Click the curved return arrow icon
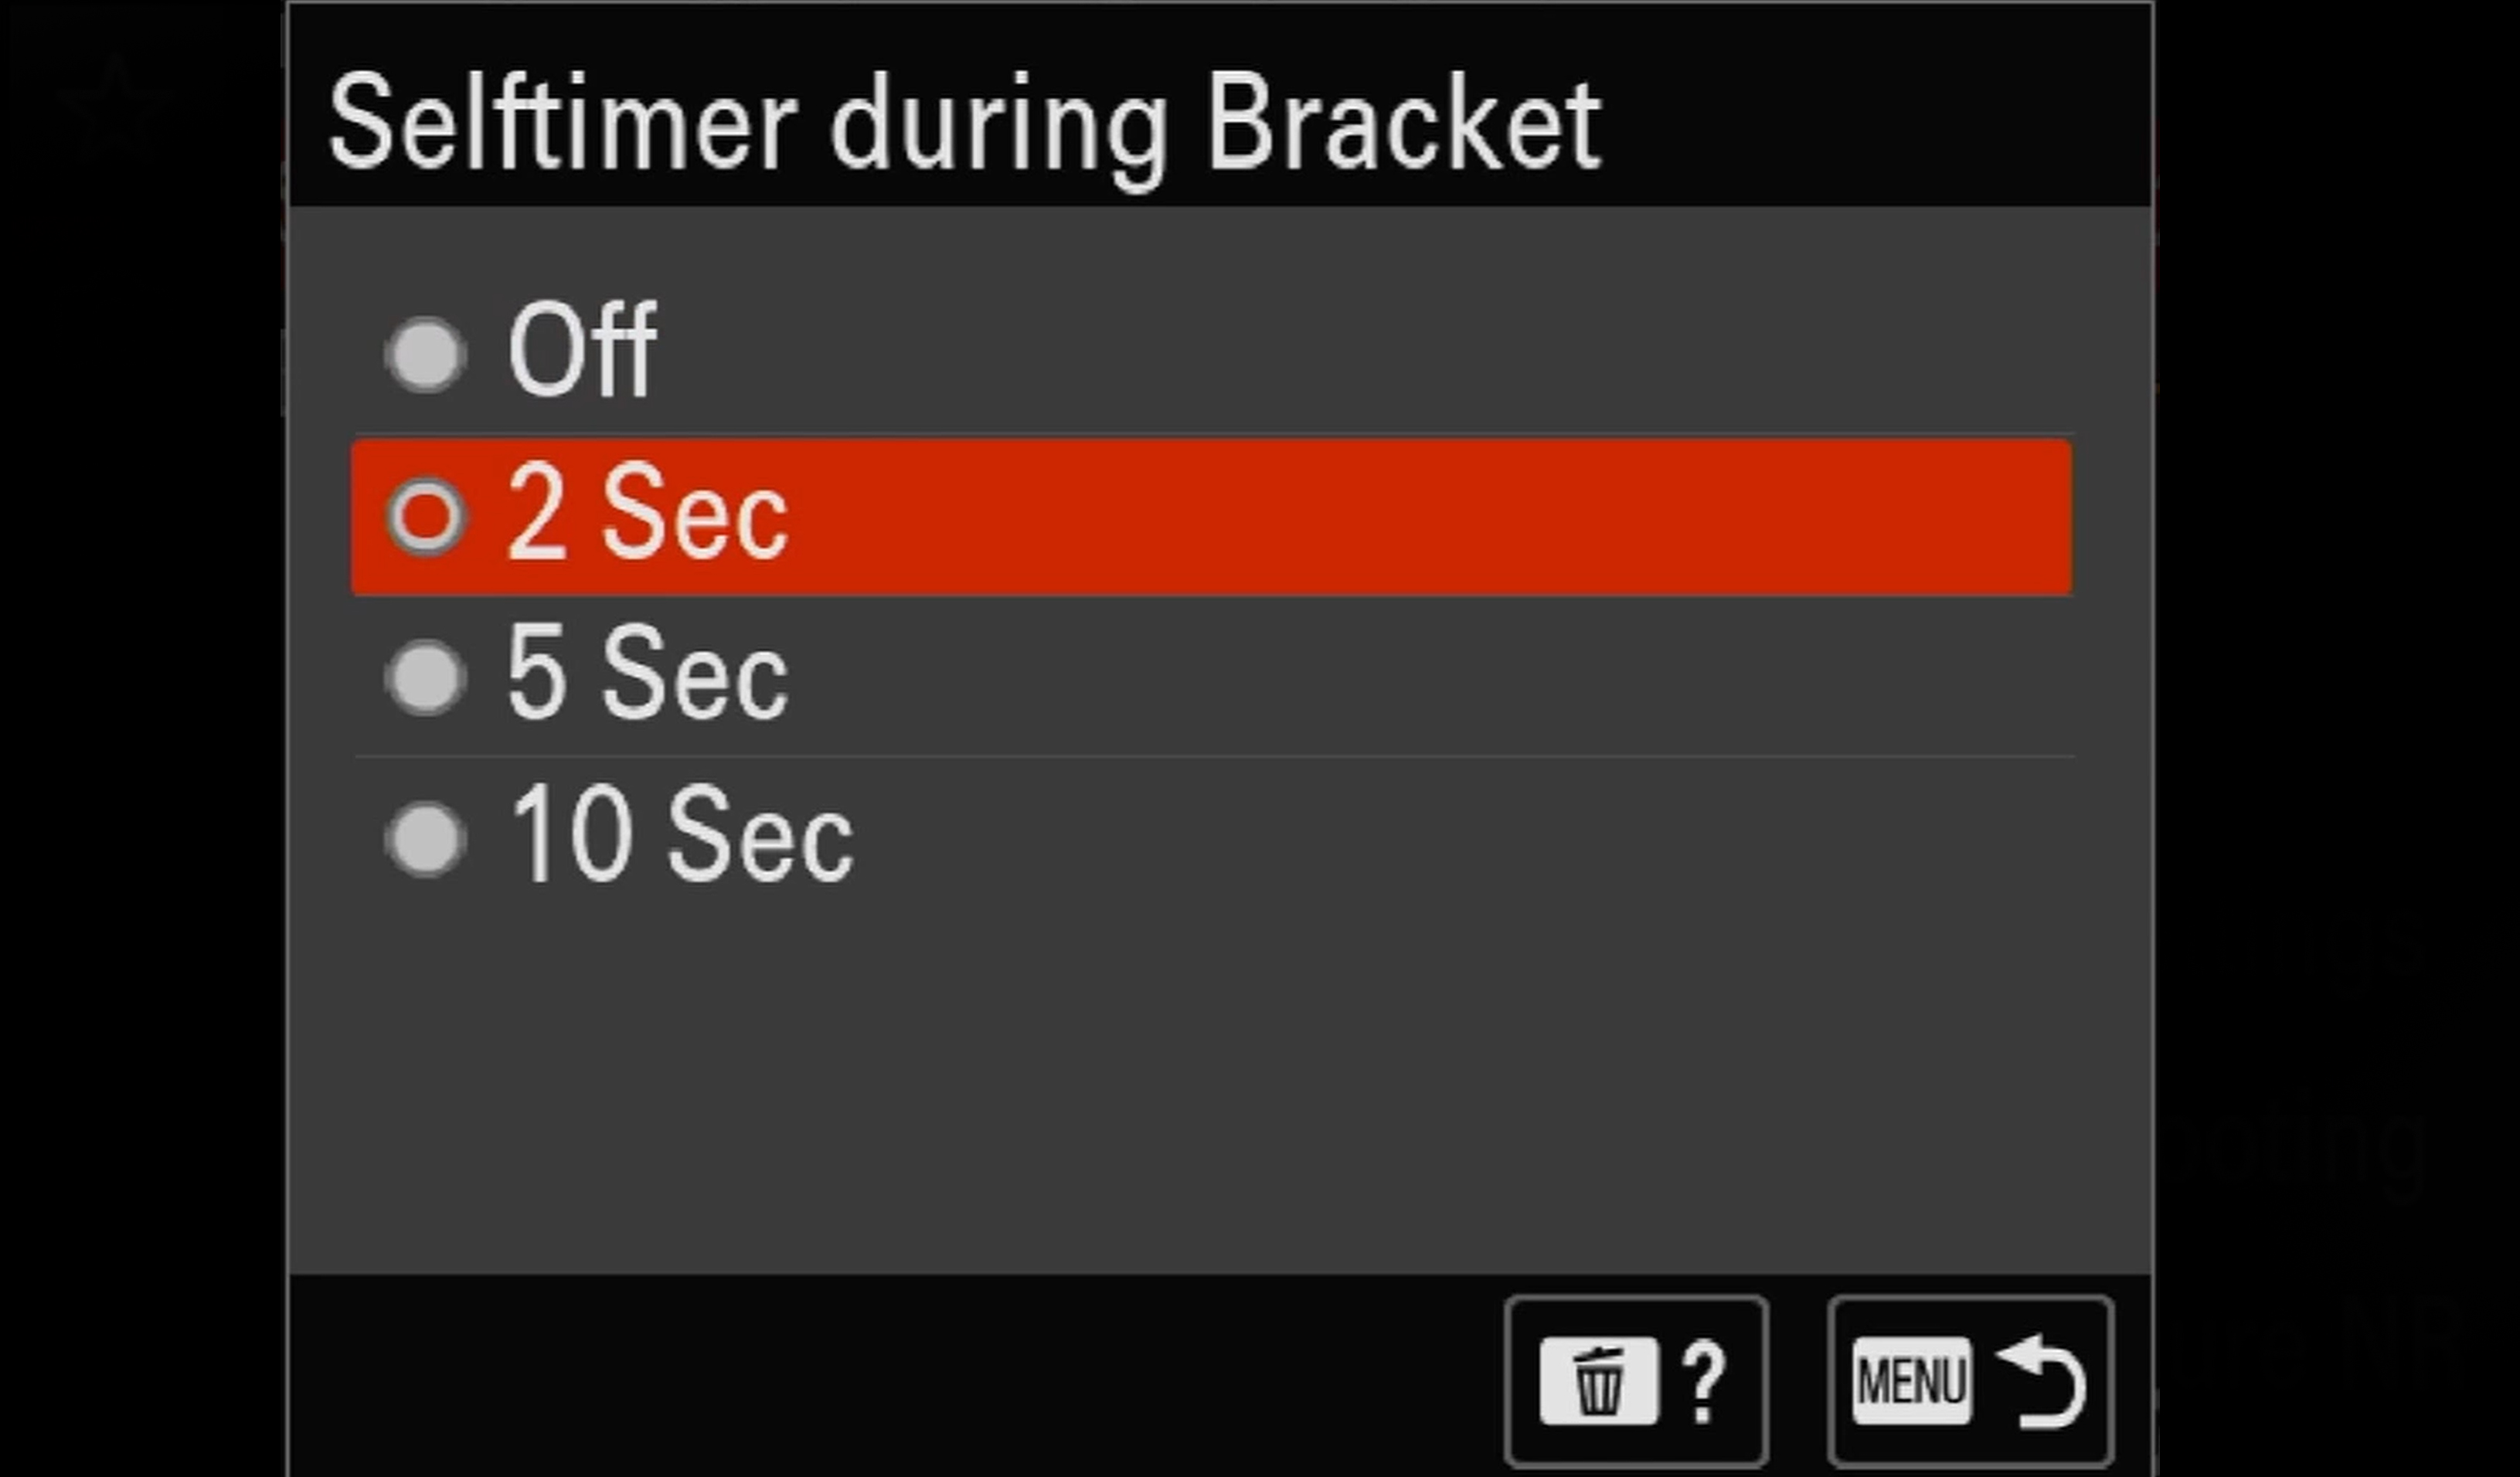2520x1477 pixels. [2041, 1382]
